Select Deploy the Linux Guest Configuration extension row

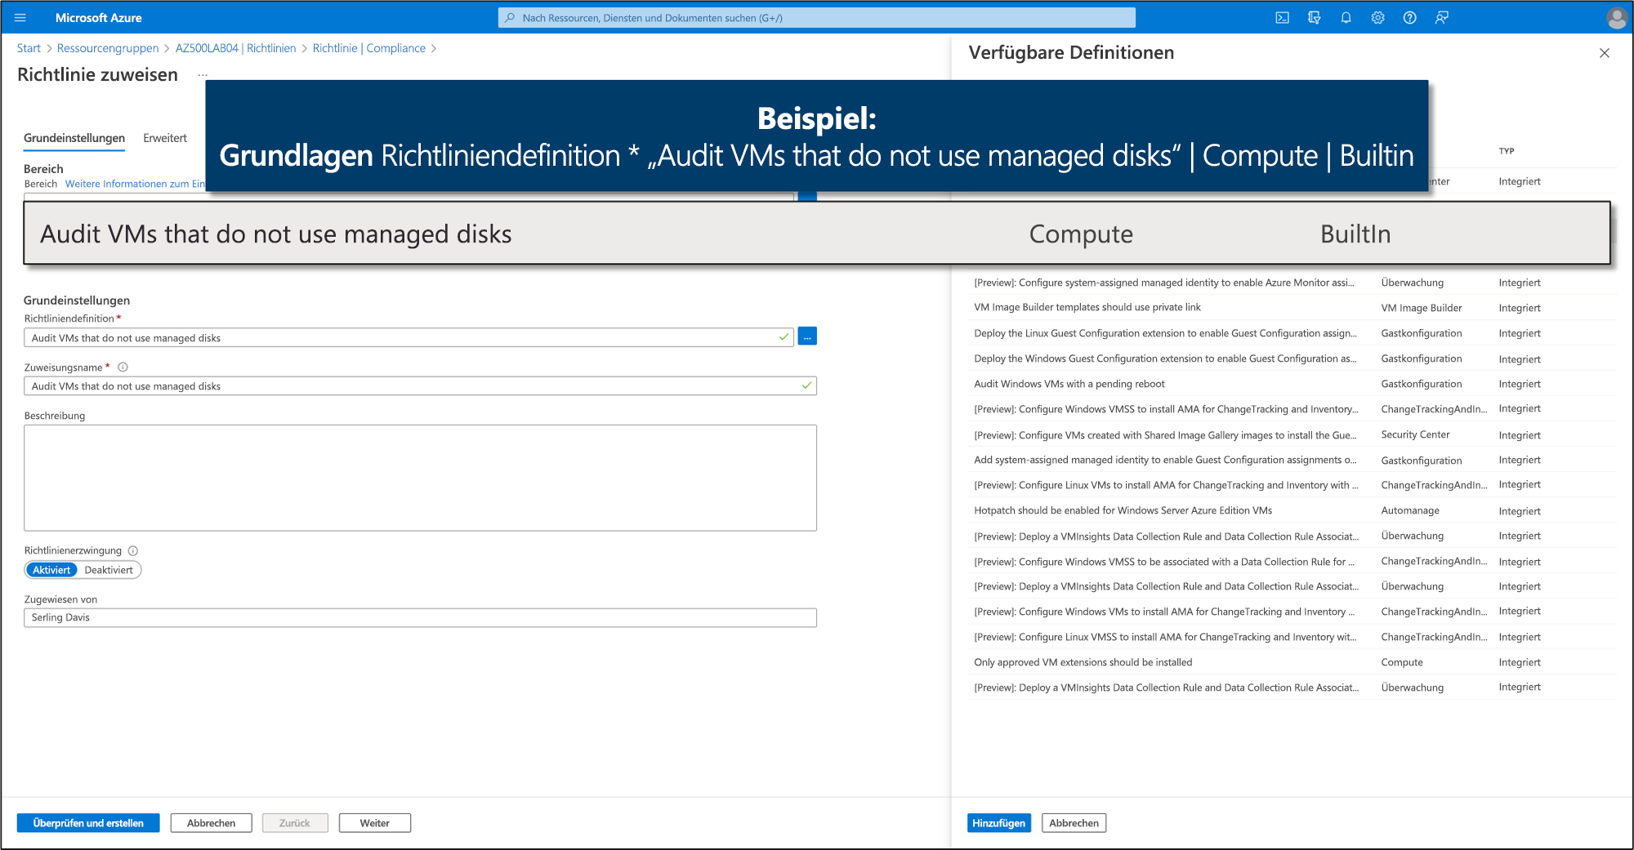point(1292,333)
